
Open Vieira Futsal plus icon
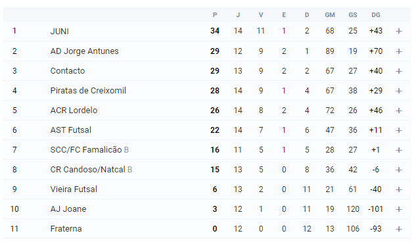399,189
